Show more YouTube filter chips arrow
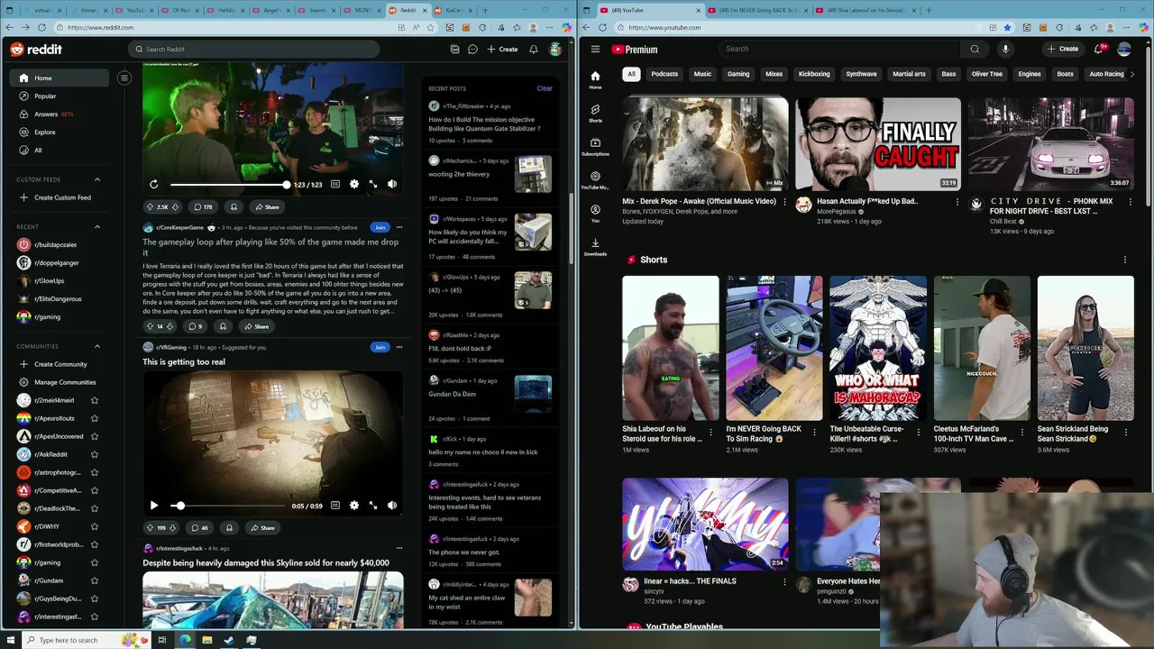 coord(1132,74)
